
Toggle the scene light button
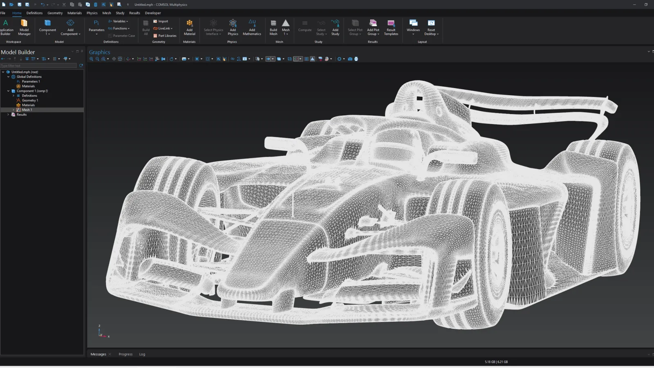point(268,59)
